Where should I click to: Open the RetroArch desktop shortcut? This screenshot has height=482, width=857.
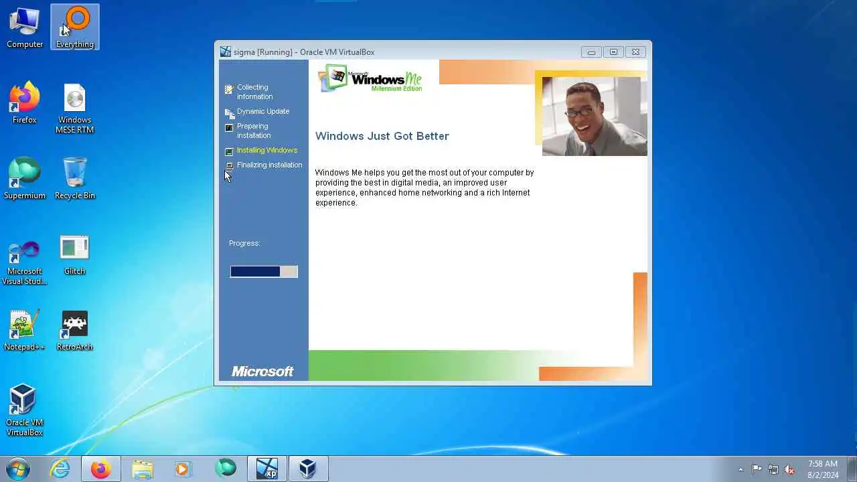click(x=74, y=330)
